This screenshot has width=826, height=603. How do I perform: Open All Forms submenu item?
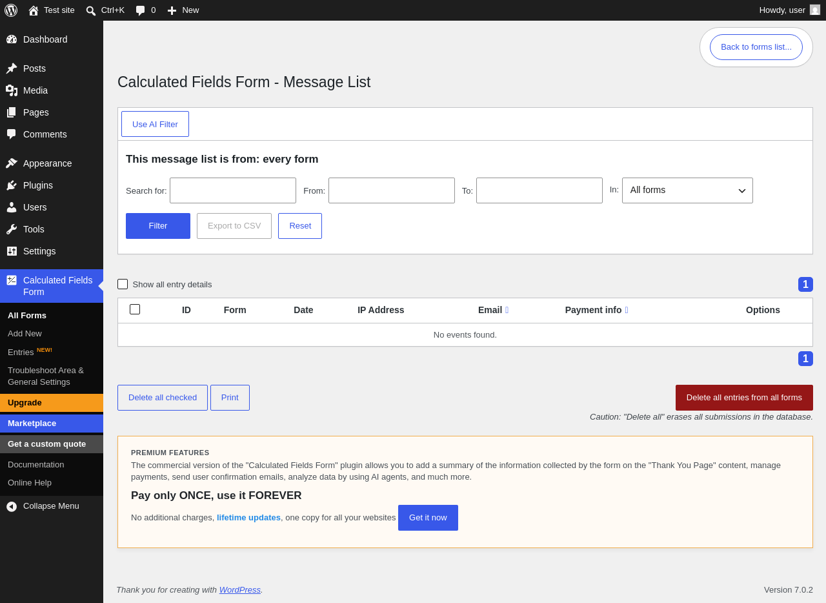pyautogui.click(x=27, y=316)
